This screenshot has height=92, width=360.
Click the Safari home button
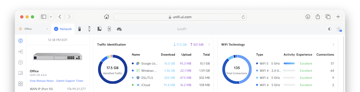106,17
